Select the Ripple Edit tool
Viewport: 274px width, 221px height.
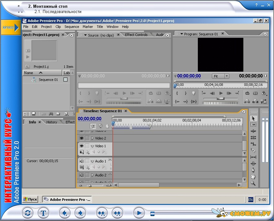(253, 131)
